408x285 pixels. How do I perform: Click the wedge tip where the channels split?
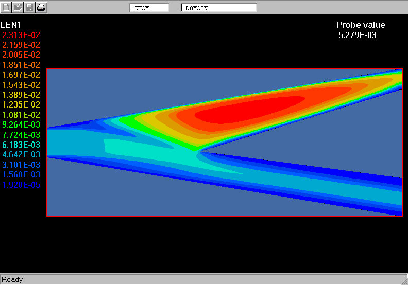200,151
